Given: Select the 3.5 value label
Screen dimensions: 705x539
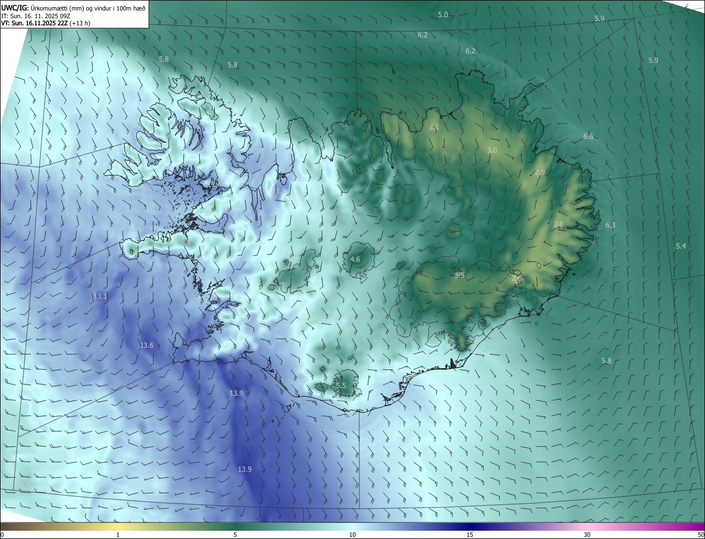Looking at the screenshot, I should pyautogui.click(x=459, y=276).
